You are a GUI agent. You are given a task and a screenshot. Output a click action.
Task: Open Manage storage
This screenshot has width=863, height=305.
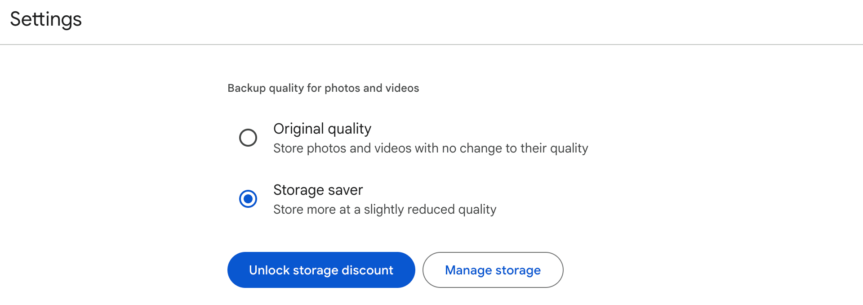tap(493, 270)
